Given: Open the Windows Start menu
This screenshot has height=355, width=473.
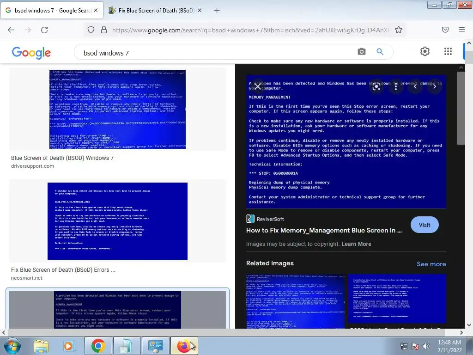Looking at the screenshot, I should coord(12,346).
